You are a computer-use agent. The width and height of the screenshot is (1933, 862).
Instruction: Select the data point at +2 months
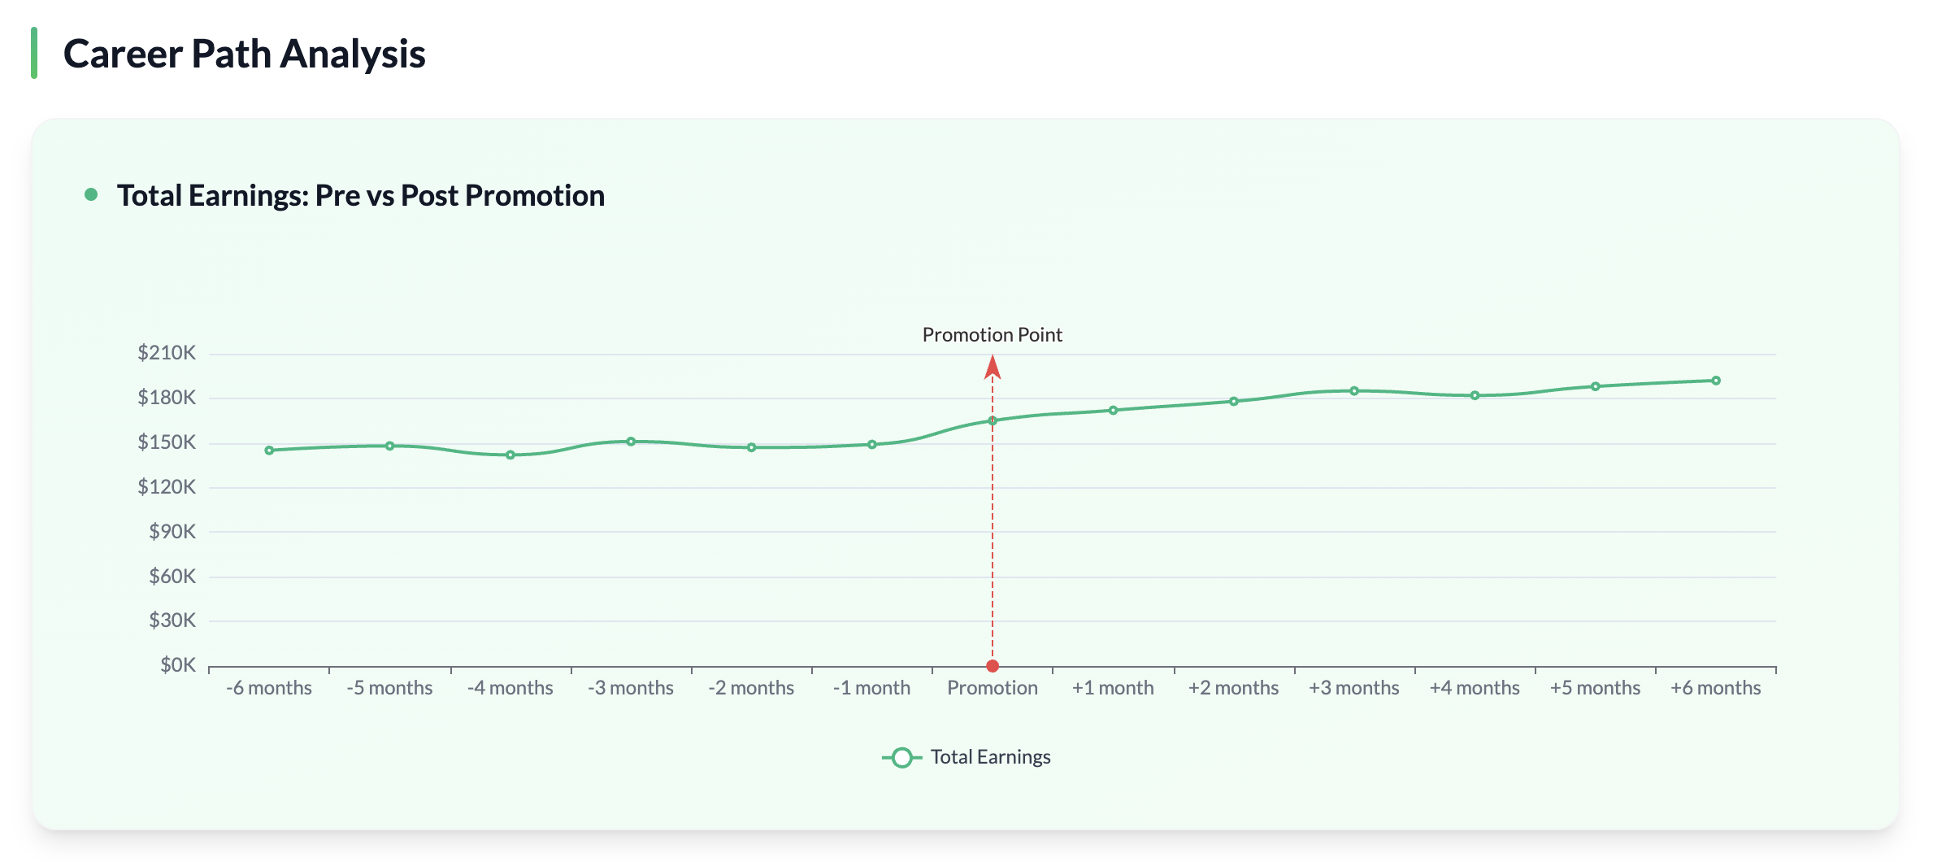pyautogui.click(x=1234, y=401)
